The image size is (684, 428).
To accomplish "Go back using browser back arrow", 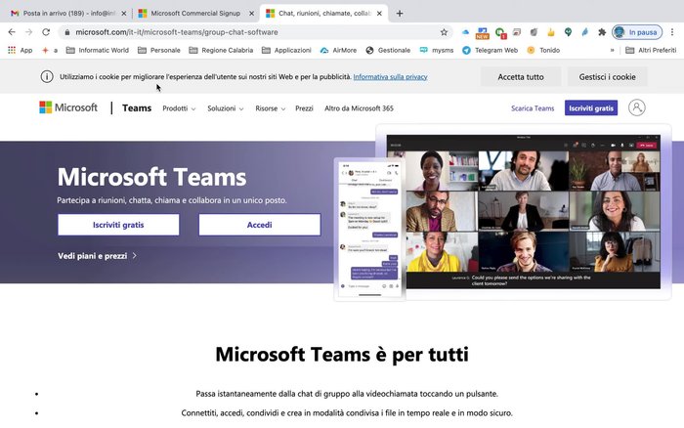I will [x=12, y=32].
